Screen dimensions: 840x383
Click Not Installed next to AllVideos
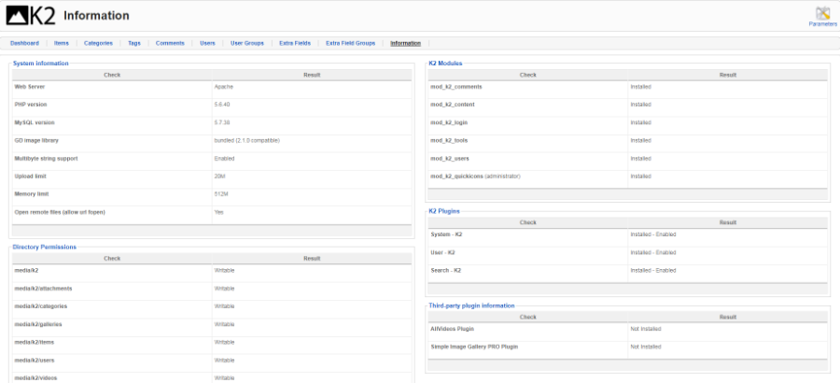(x=646, y=330)
